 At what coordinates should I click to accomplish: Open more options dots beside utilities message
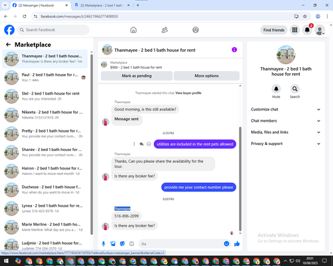(134, 144)
